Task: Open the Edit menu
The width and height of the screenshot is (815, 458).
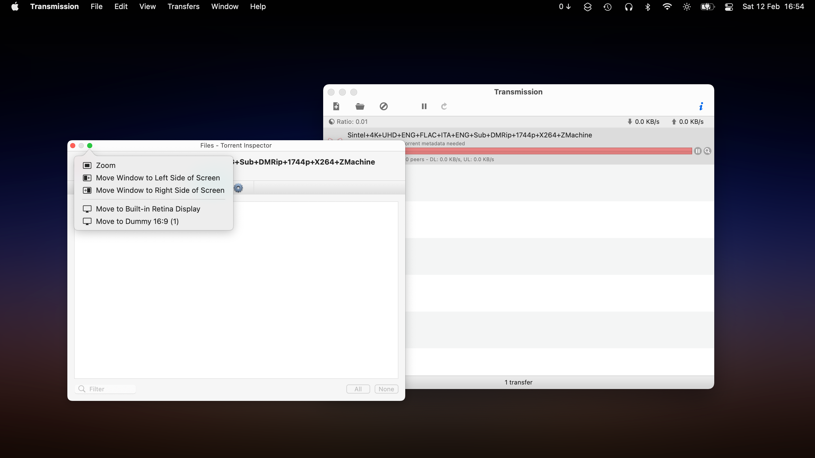Action: click(x=121, y=6)
